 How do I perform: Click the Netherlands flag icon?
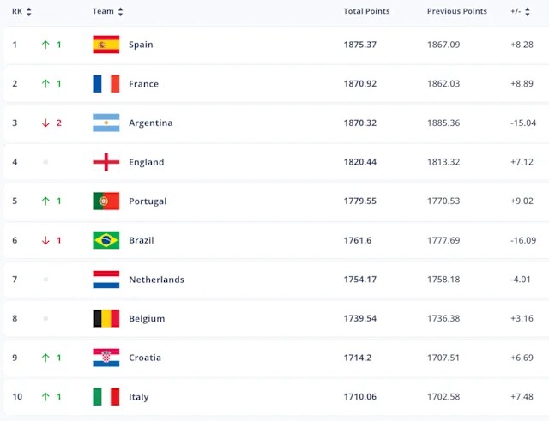click(x=106, y=280)
